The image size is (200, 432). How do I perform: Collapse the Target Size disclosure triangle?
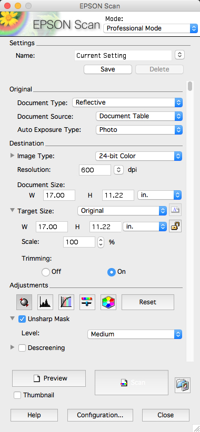[x=12, y=211]
